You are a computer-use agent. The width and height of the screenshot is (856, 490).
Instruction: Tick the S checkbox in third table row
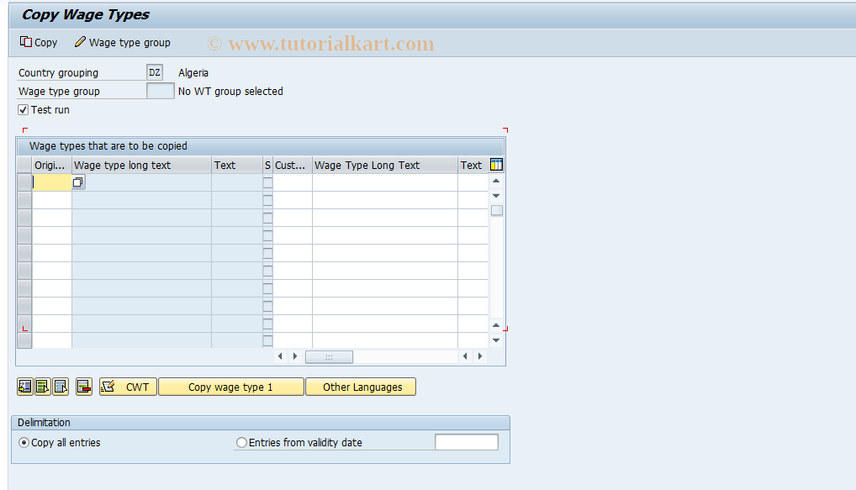tap(267, 219)
